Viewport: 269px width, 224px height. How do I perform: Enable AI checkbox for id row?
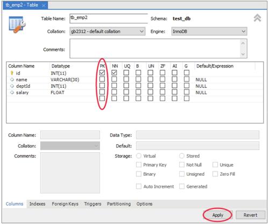[x=174, y=72]
